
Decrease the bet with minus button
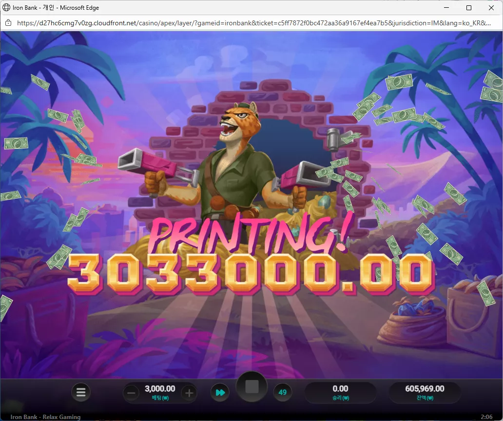point(132,393)
